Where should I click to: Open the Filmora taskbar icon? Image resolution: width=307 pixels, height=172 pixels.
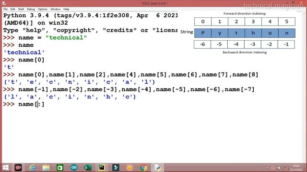coord(116,168)
